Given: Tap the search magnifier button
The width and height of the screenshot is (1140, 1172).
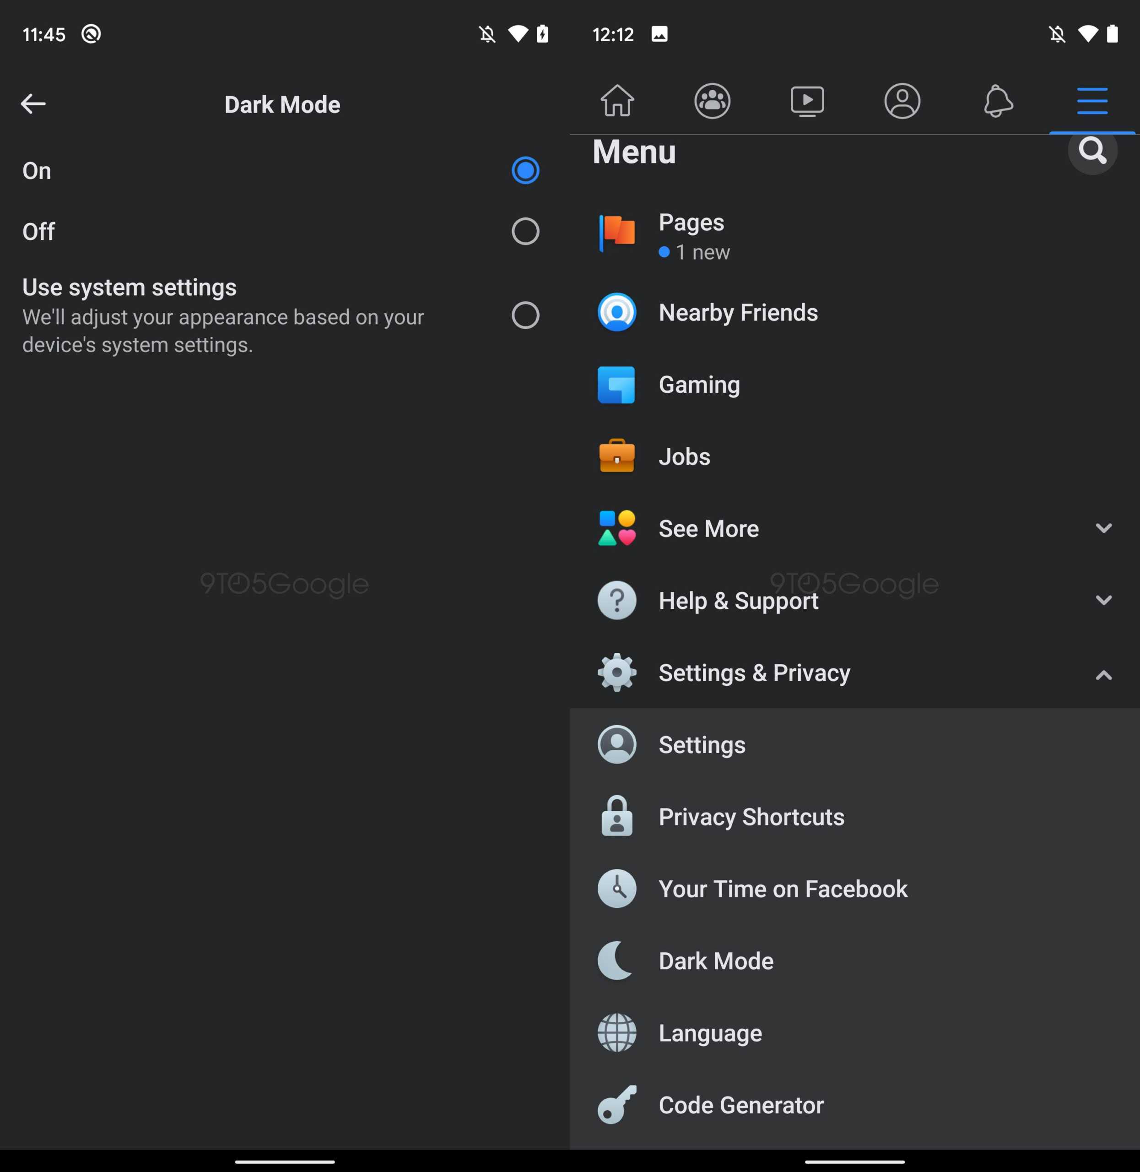Looking at the screenshot, I should (1092, 151).
